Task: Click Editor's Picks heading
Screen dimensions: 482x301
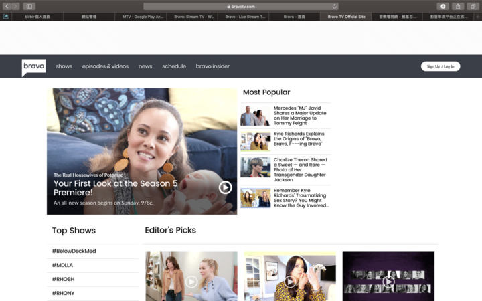Action: point(170,230)
